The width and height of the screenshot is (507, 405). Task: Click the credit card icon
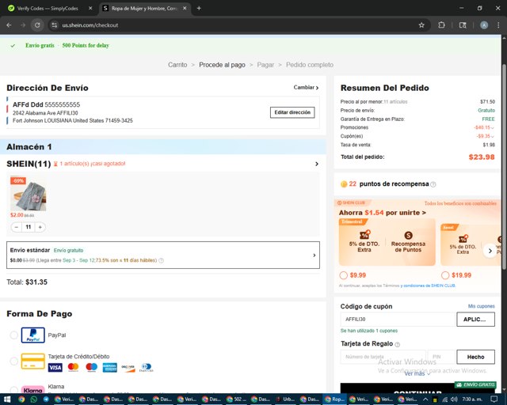tap(33, 361)
